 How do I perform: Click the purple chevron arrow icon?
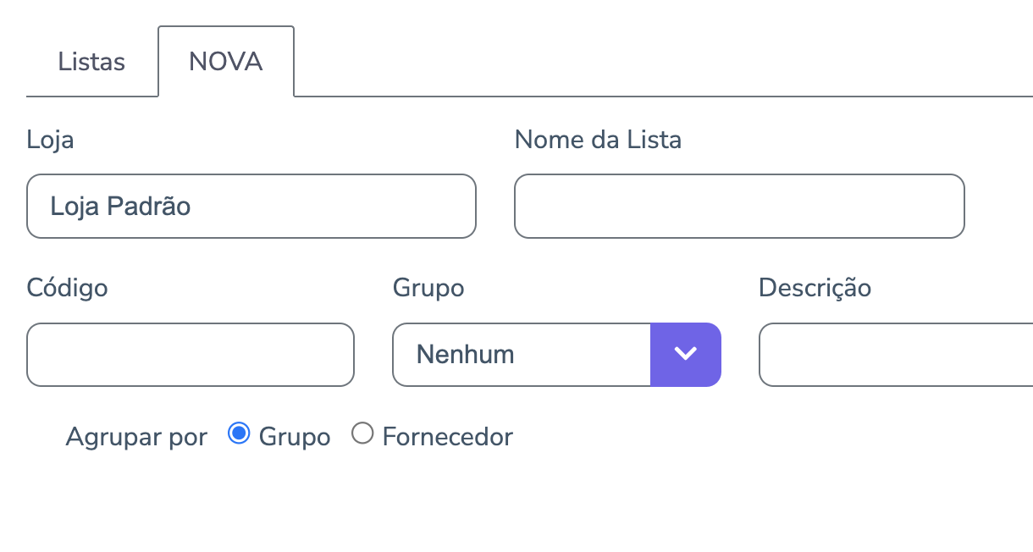pyautogui.click(x=686, y=355)
